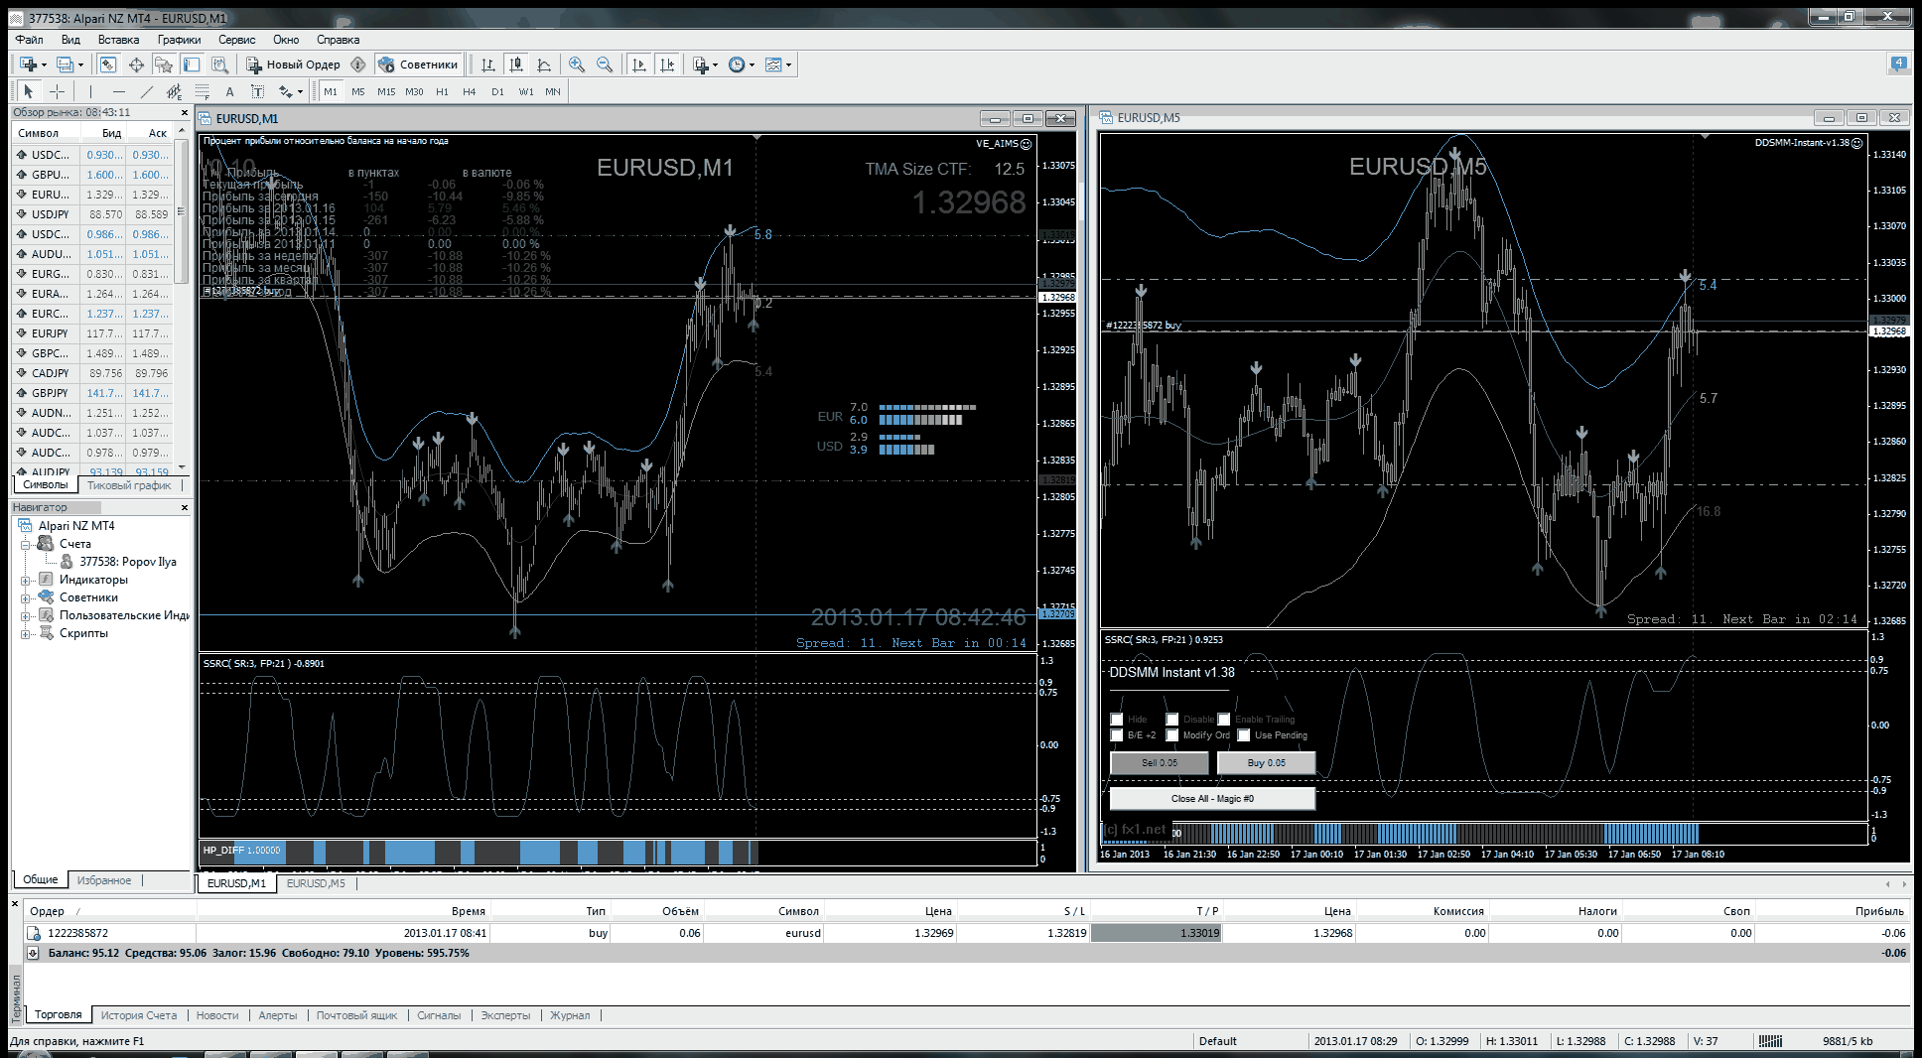Click the Buy 0.05 button
The width and height of the screenshot is (1922, 1058).
pyautogui.click(x=1266, y=763)
